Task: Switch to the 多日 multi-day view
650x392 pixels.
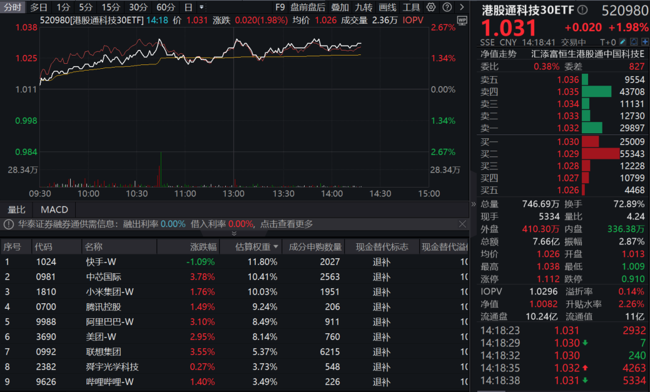Action: point(40,6)
